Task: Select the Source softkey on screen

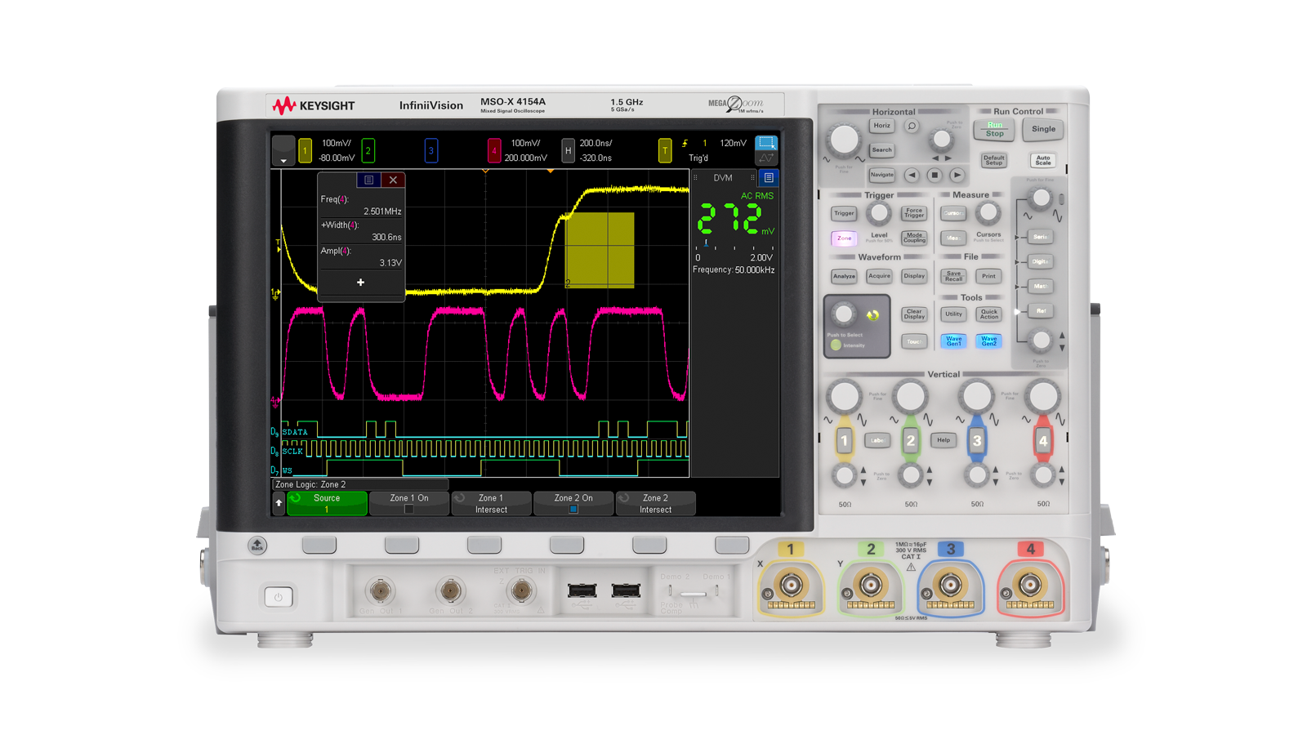Action: (327, 503)
